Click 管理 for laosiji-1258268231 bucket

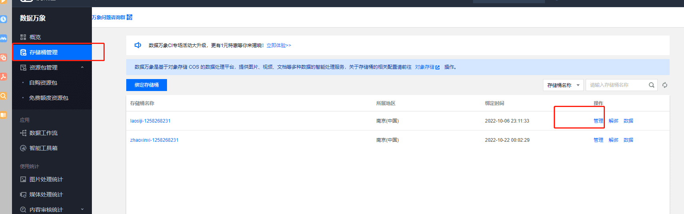(598, 121)
